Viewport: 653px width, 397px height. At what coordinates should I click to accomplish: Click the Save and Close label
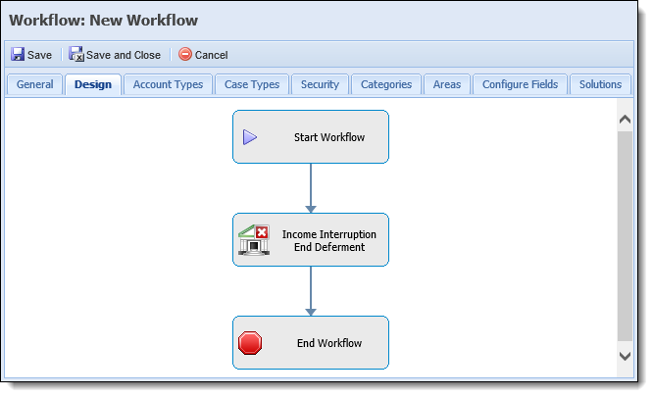click(124, 55)
